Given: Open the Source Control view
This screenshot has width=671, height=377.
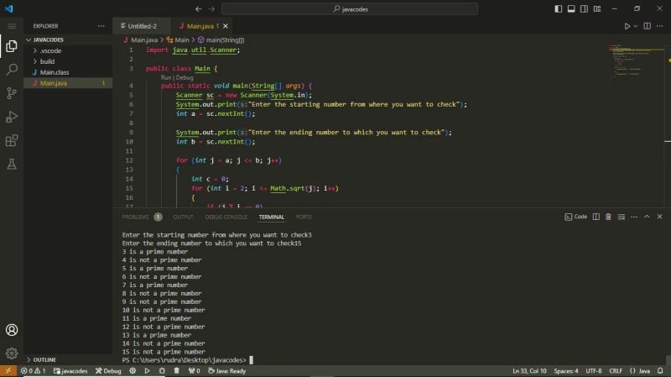Looking at the screenshot, I should (x=12, y=93).
